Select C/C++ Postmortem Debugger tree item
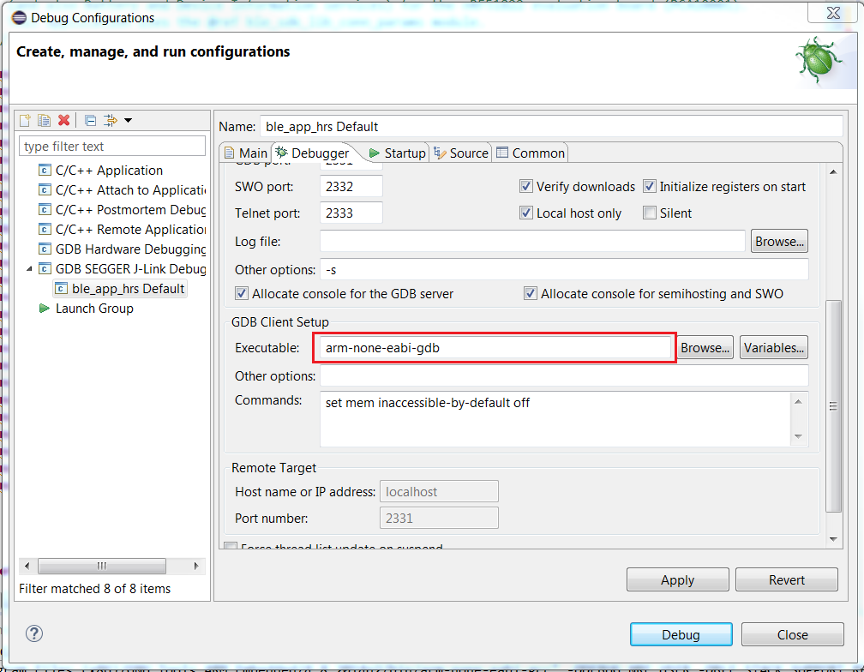 click(x=130, y=210)
